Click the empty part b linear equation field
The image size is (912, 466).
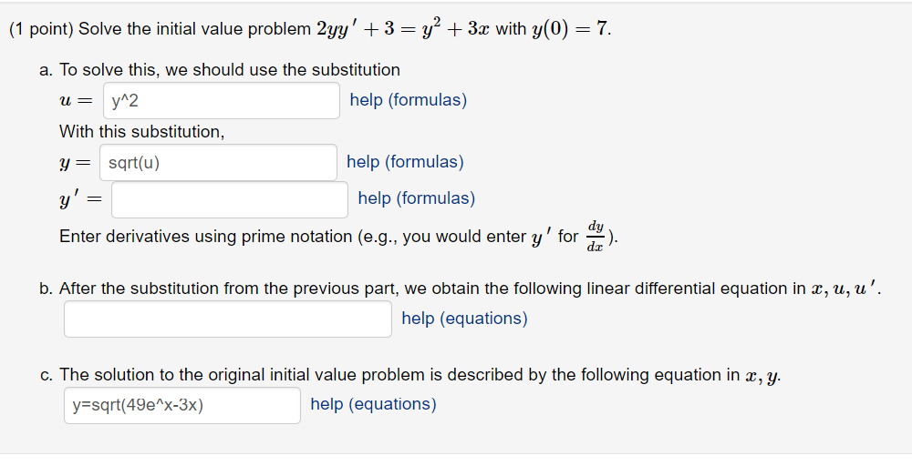pos(227,319)
